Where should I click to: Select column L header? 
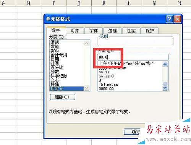point(129,3)
